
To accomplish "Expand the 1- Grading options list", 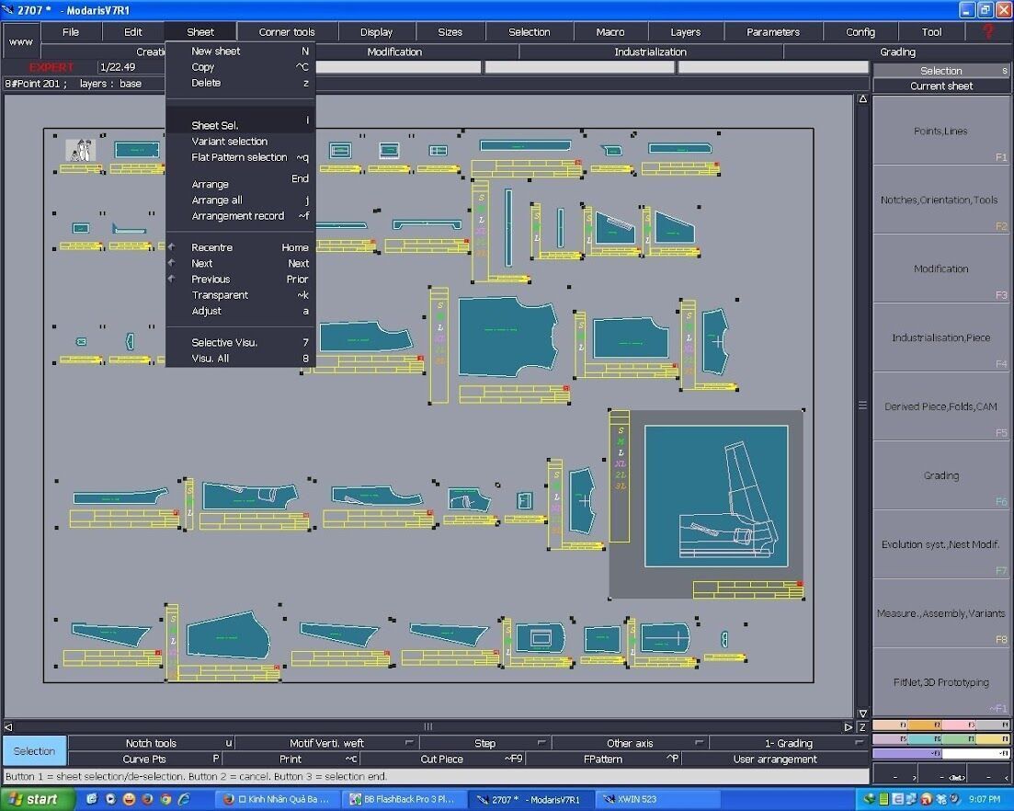I will coord(859,743).
